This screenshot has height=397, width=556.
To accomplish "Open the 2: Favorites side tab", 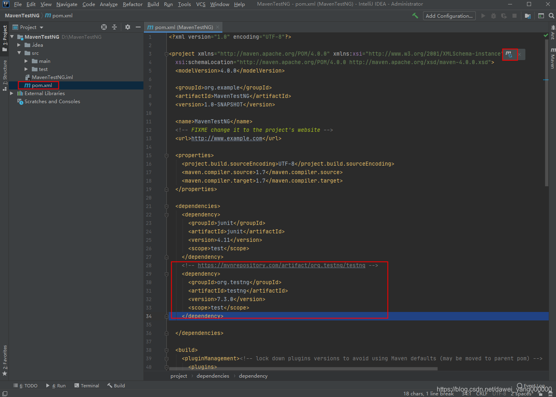I will (5, 360).
